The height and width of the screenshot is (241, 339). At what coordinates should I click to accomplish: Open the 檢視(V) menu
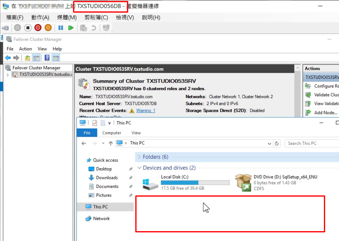125,18
